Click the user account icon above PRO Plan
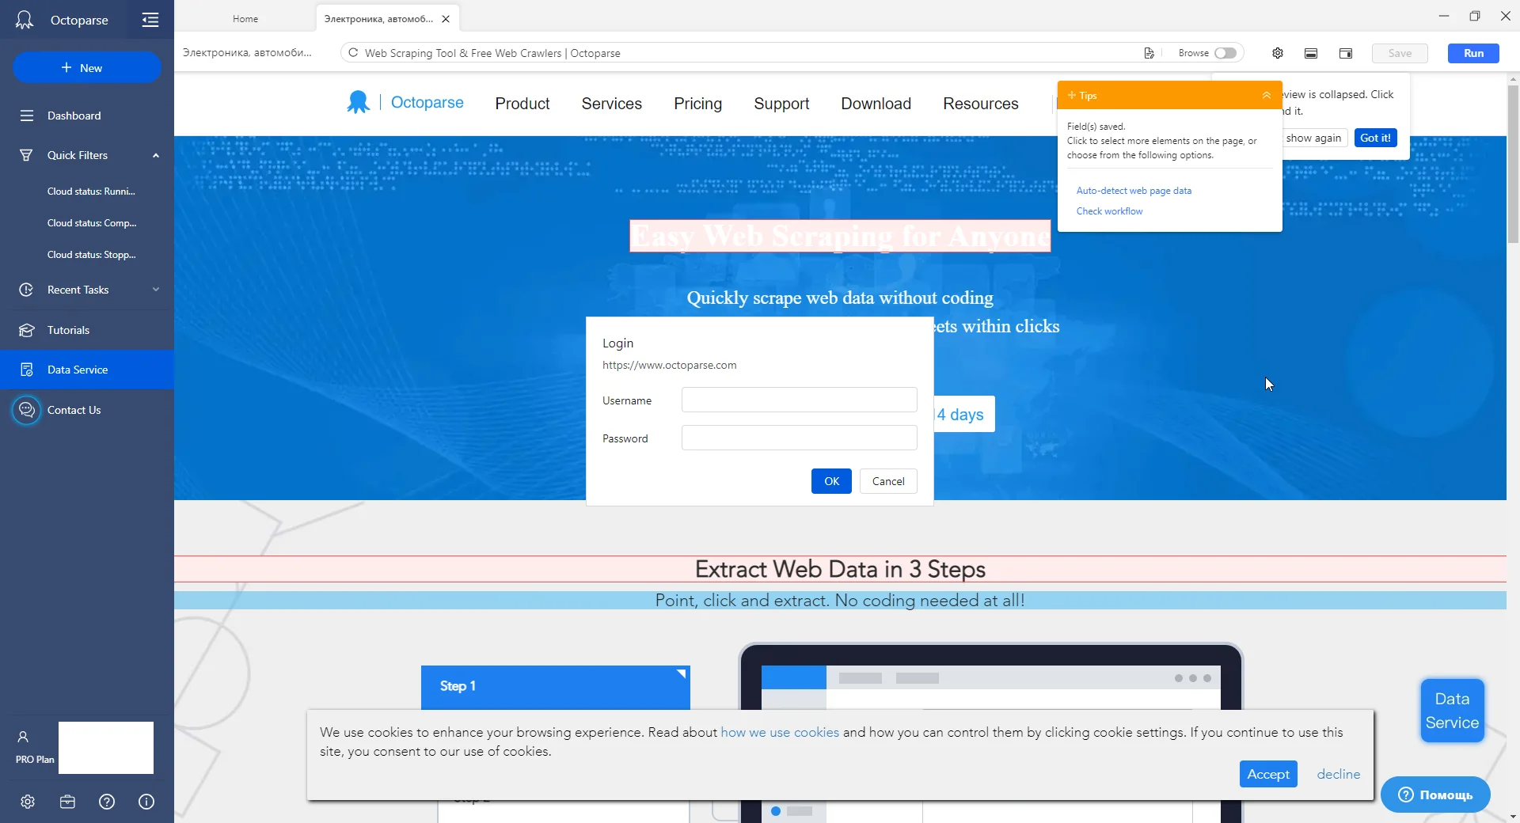This screenshot has height=823, width=1520. 23,737
